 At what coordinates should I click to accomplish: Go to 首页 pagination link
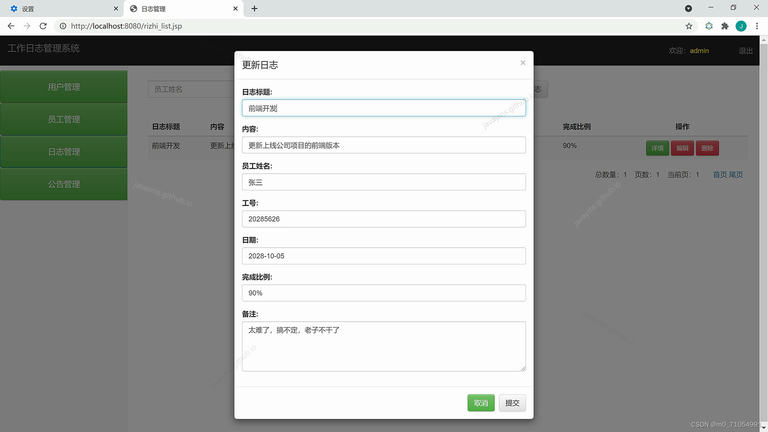[720, 175]
